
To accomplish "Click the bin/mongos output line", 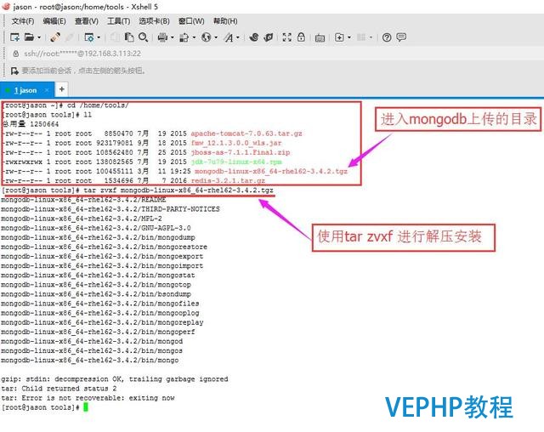I will 92,350.
